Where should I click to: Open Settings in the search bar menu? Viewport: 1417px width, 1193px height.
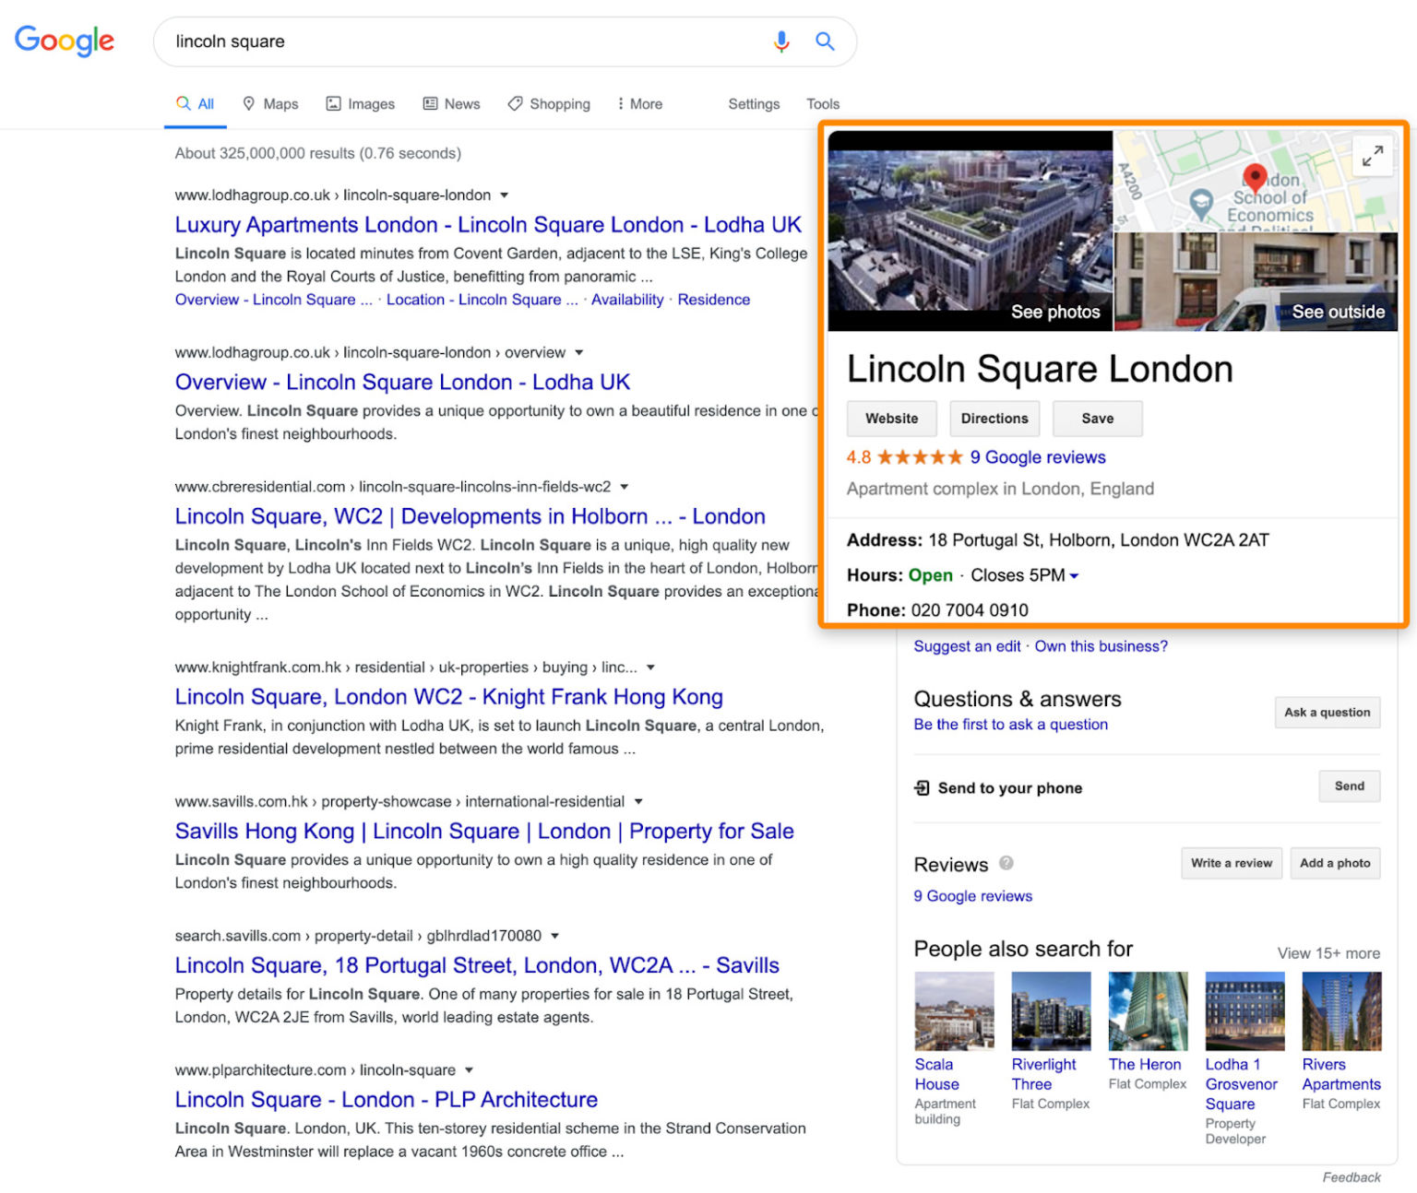tap(754, 104)
